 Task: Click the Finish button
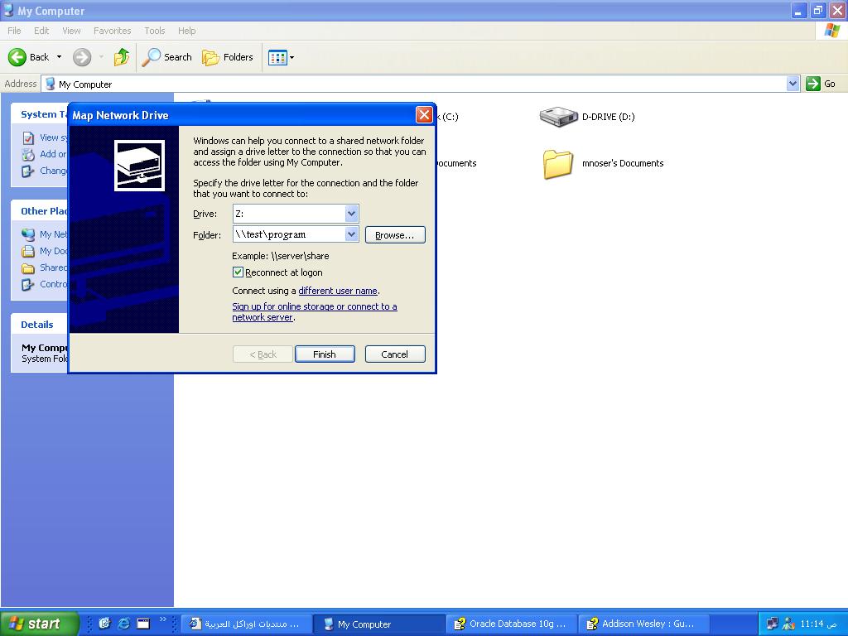(x=325, y=354)
